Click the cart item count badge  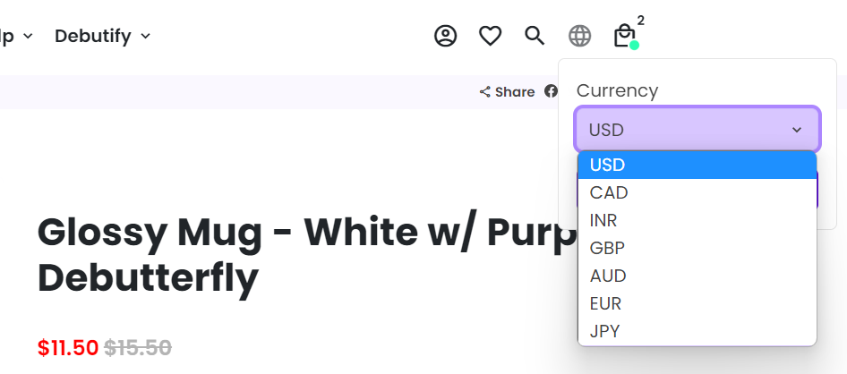(641, 21)
